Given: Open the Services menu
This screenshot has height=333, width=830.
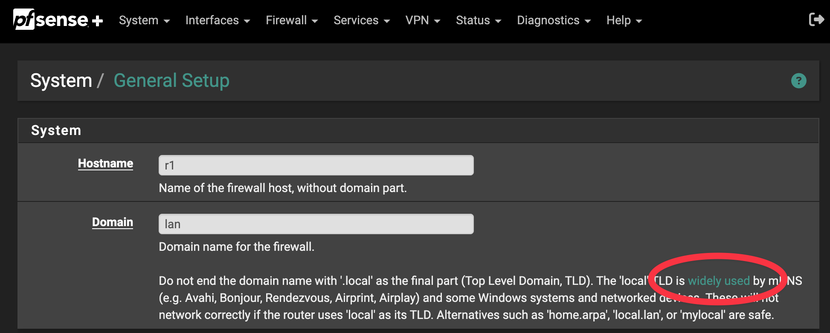Looking at the screenshot, I should point(362,20).
